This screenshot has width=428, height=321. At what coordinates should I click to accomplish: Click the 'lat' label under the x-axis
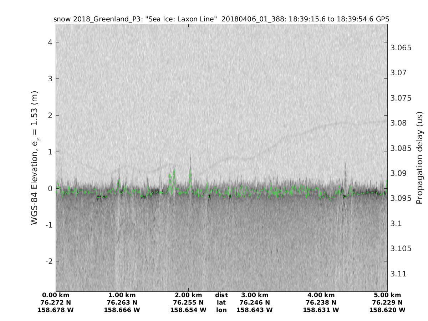click(221, 302)
